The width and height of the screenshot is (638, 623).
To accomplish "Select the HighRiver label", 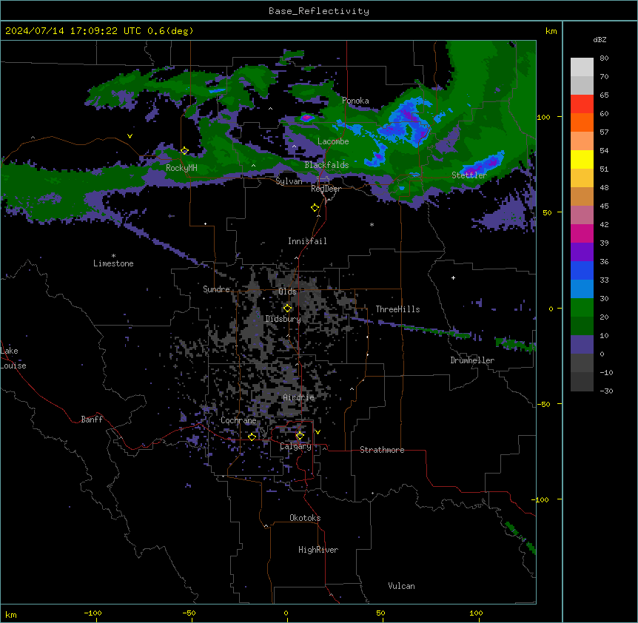I will [x=318, y=550].
